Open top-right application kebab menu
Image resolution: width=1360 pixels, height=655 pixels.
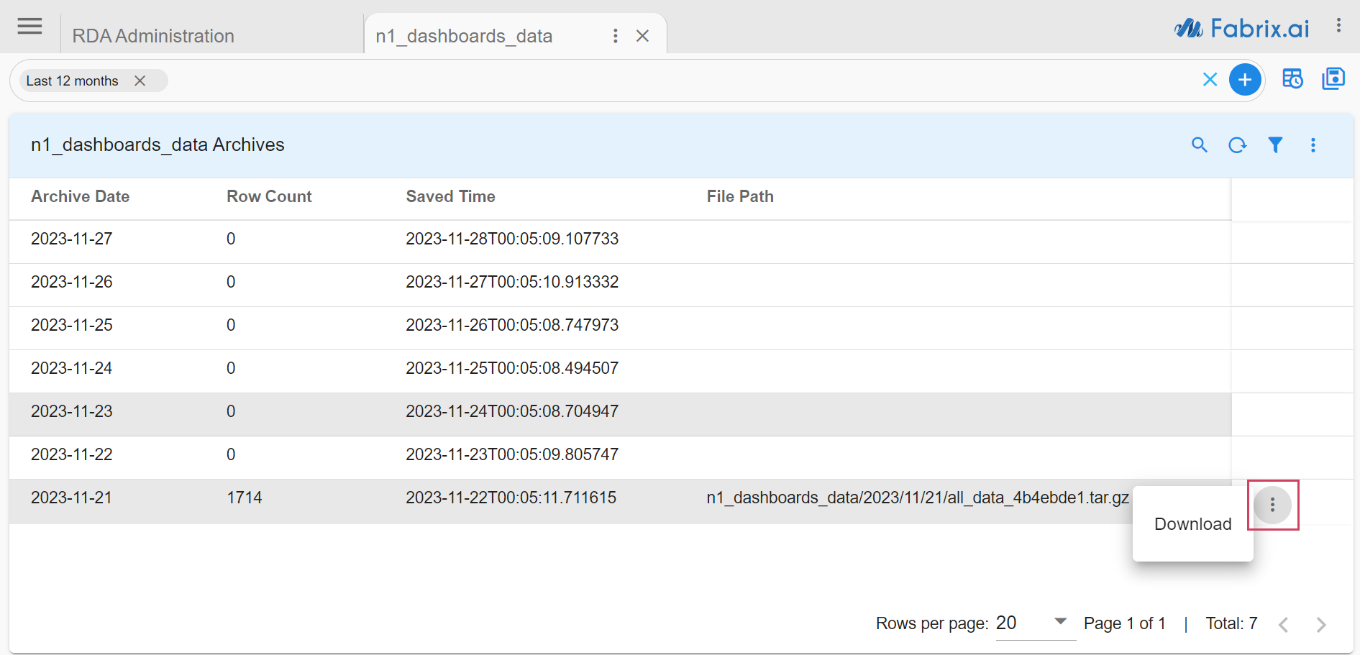pos(1338,26)
